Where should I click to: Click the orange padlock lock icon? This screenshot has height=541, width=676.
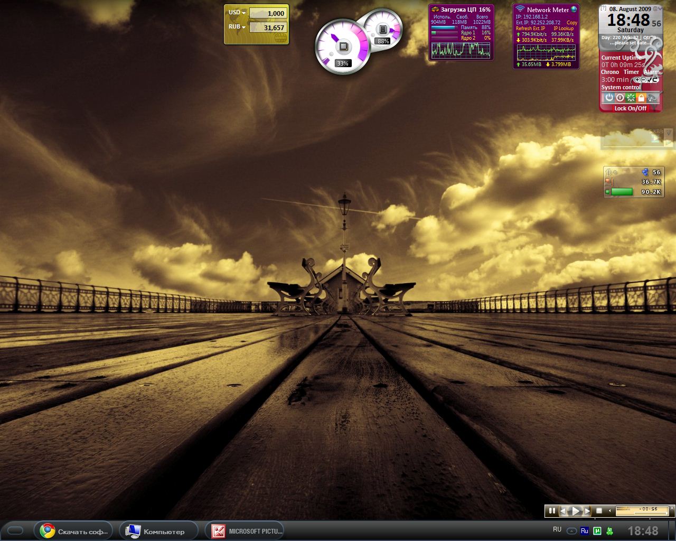pyautogui.click(x=641, y=98)
